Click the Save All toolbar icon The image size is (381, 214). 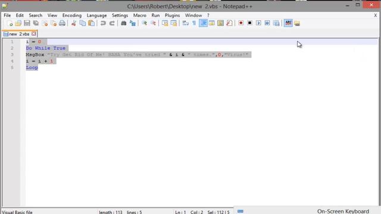click(x=36, y=23)
